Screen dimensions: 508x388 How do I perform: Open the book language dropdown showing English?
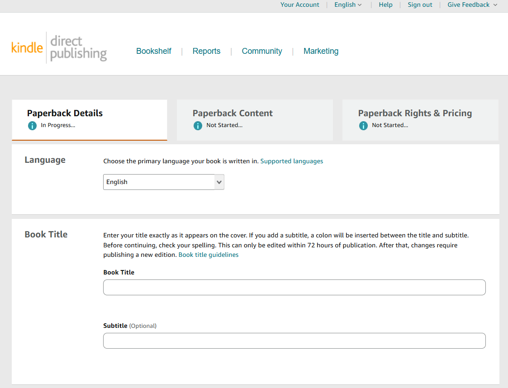click(164, 182)
